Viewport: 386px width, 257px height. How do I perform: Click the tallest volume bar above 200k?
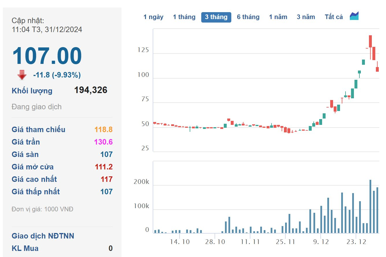point(370,206)
